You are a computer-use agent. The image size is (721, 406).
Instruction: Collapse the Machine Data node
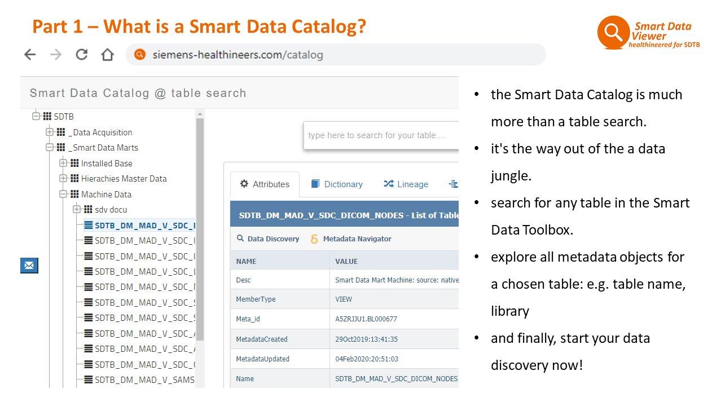coord(63,194)
